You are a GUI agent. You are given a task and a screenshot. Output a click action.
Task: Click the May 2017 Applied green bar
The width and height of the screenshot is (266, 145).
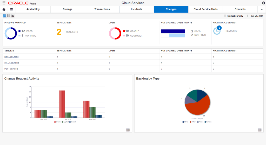pos(92,113)
